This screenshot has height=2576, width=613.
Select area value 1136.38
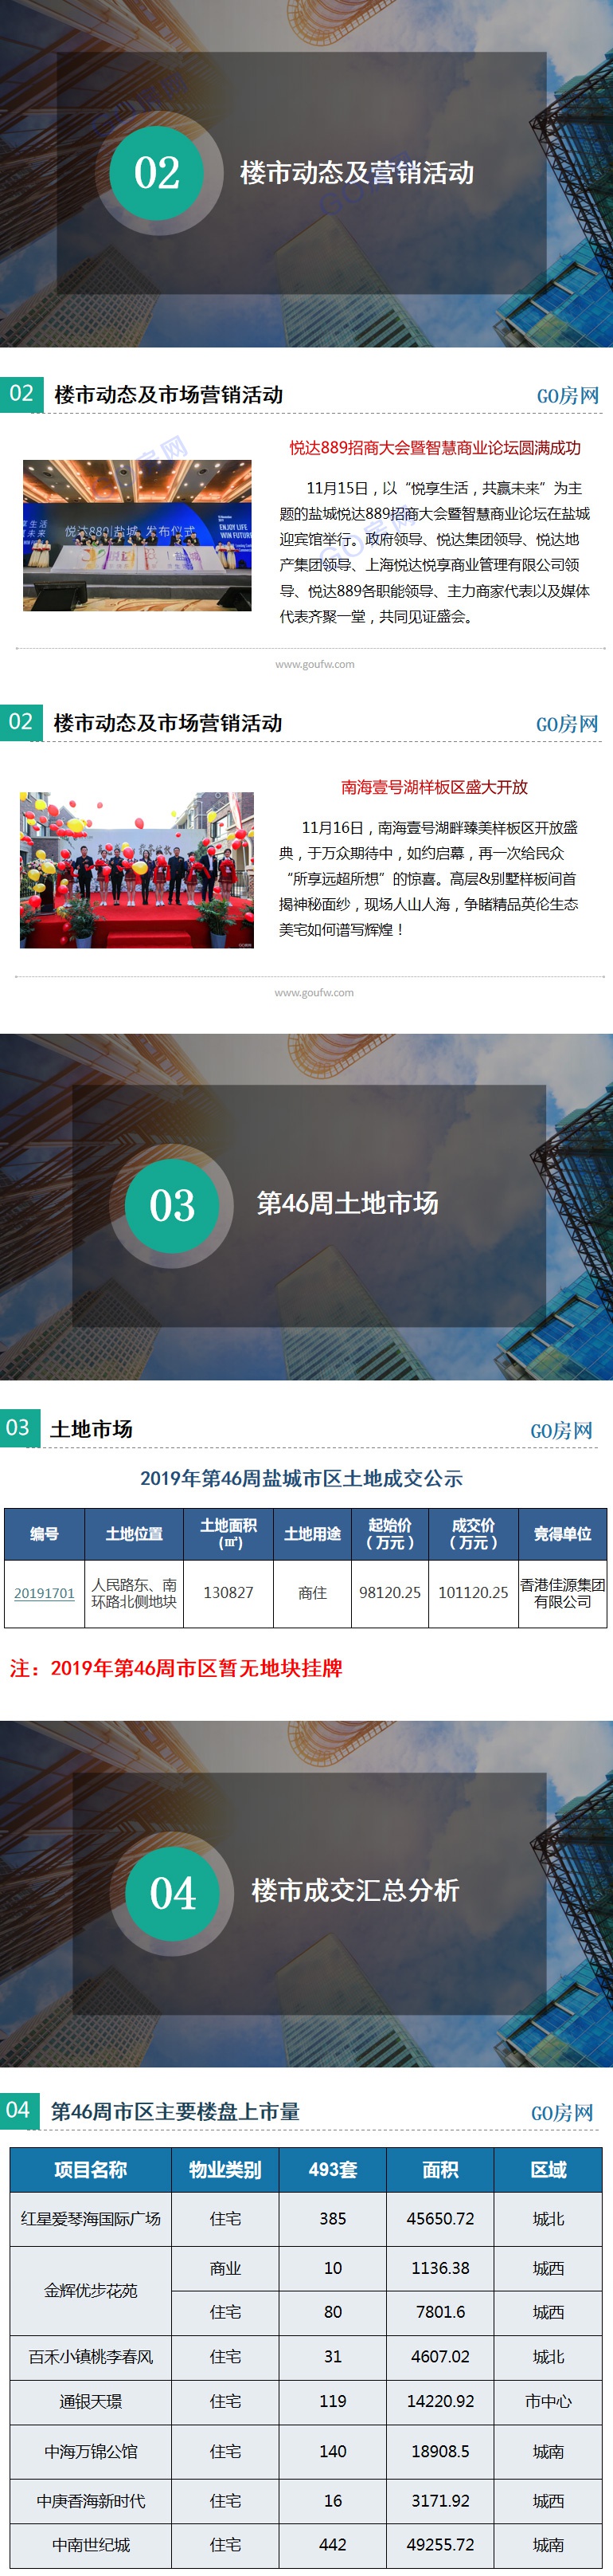click(440, 2268)
